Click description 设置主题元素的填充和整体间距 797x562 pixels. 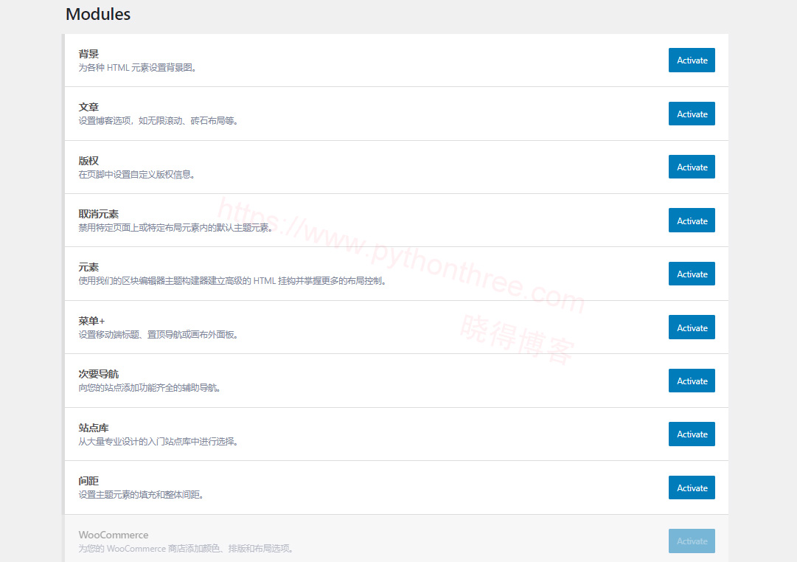coord(142,495)
